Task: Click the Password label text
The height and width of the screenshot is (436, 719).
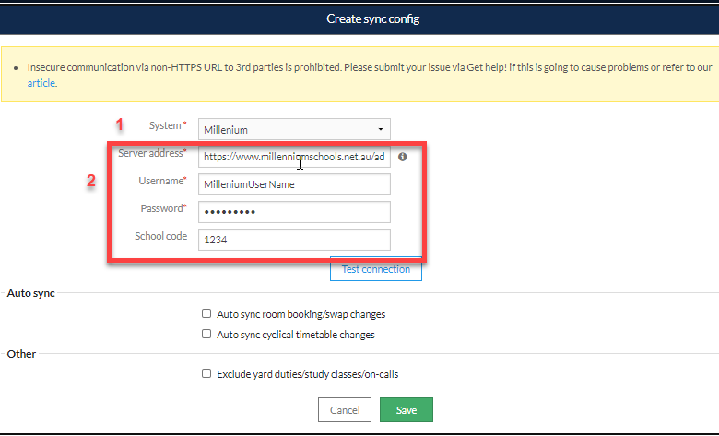Action: pos(161,208)
